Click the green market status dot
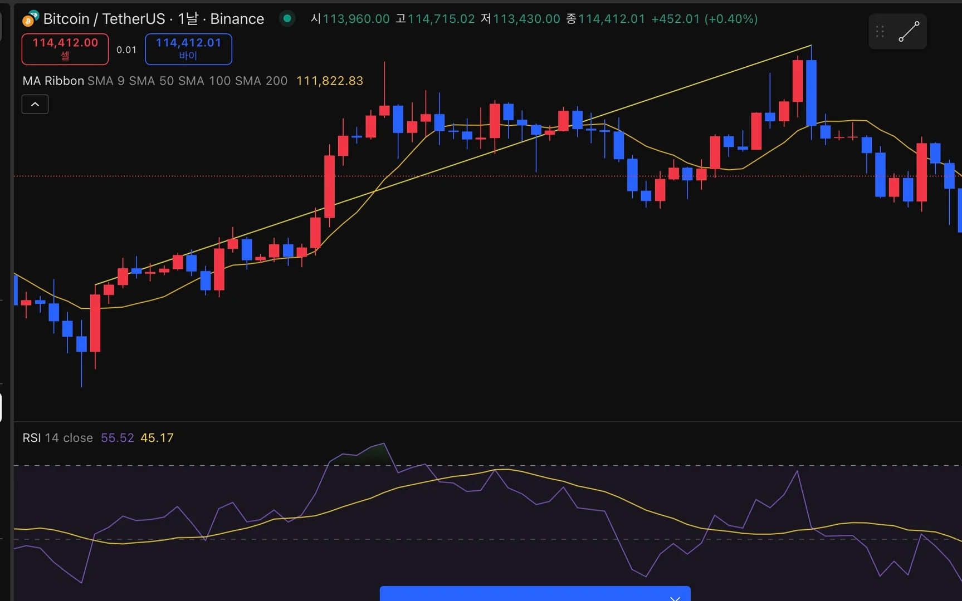Viewport: 962px width, 601px height. (287, 18)
